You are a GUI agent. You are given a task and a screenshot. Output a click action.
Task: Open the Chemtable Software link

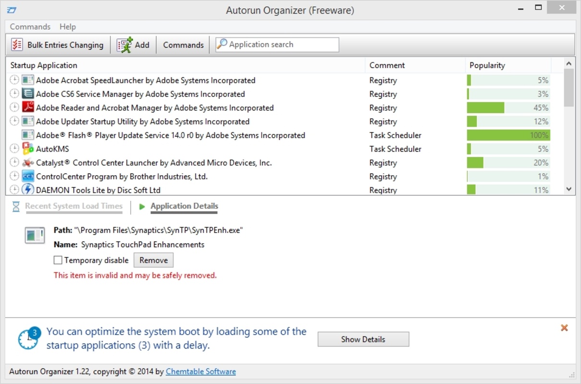(x=201, y=372)
